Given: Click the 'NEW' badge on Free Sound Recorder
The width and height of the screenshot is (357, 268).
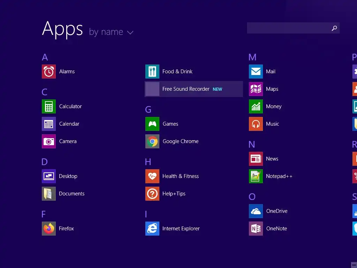Looking at the screenshot, I should 218,89.
